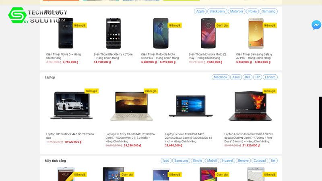Open the Nokia 5 phone thumbnail
This screenshot has width=322, height=181.
click(x=66, y=33)
